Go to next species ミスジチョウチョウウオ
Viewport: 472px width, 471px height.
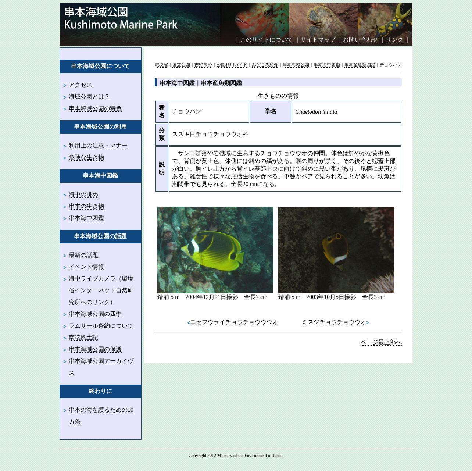point(334,322)
